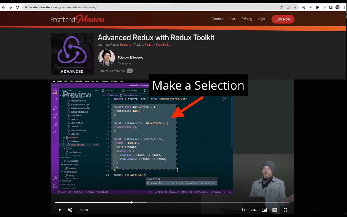Choose addTask from the autocomplete list
The height and width of the screenshot is (217, 347).
[181, 179]
